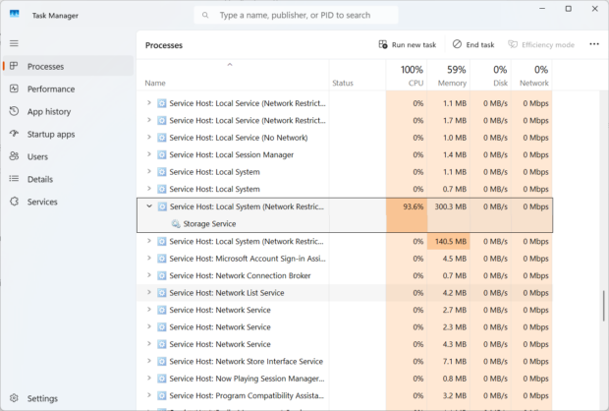Expand Service Host: Local Session Manager
The height and width of the screenshot is (411, 609).
(148, 154)
